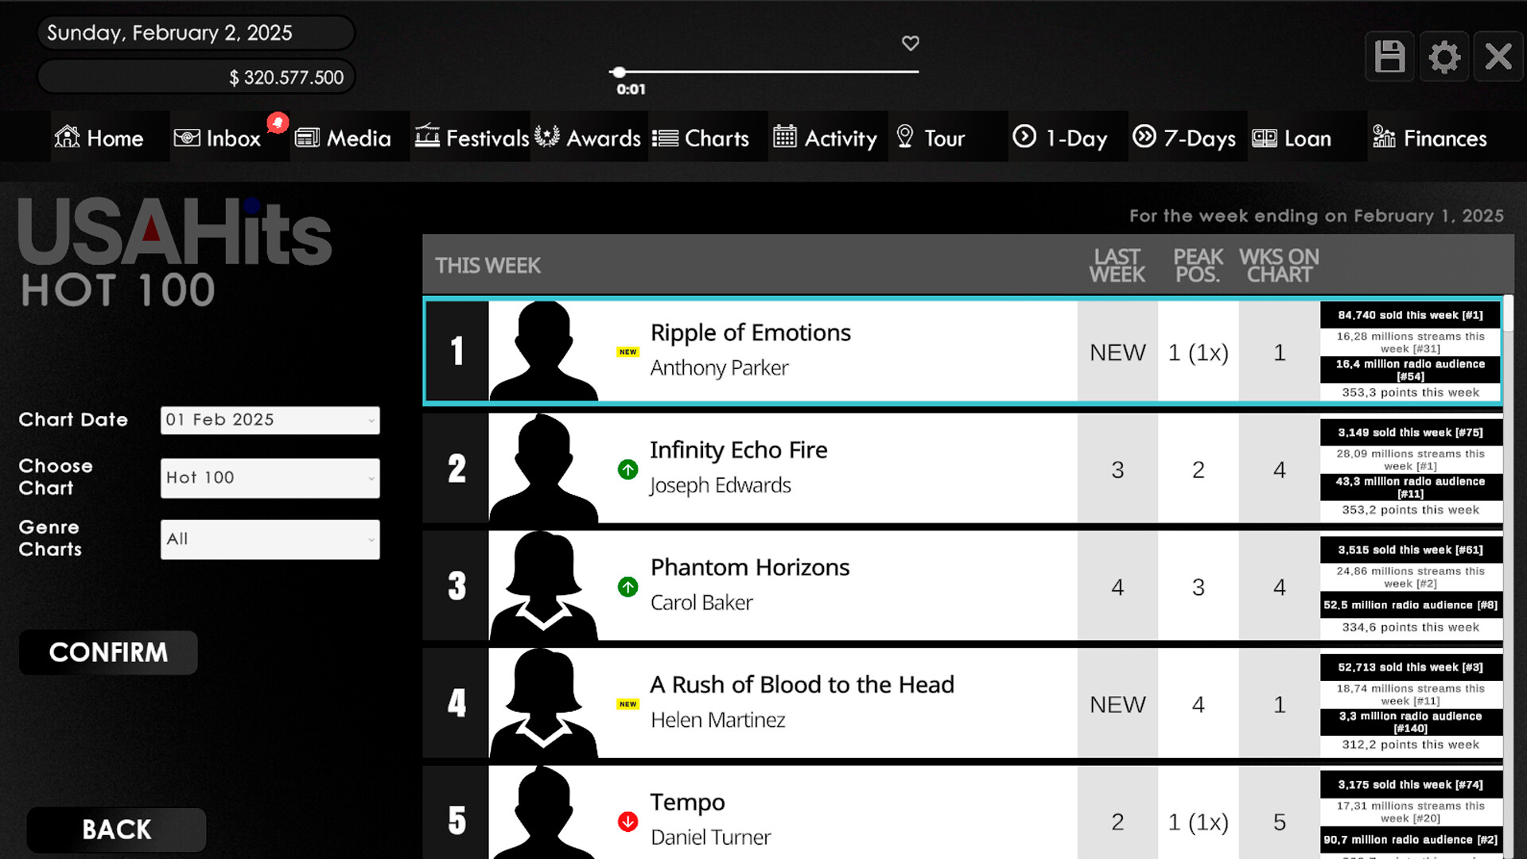
Task: Open the Activity calendar icon
Action: (786, 137)
